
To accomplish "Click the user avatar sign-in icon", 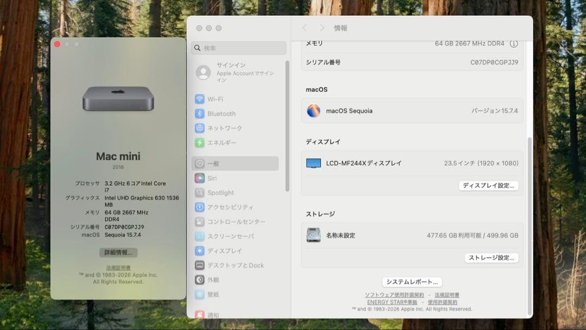I will tap(203, 73).
